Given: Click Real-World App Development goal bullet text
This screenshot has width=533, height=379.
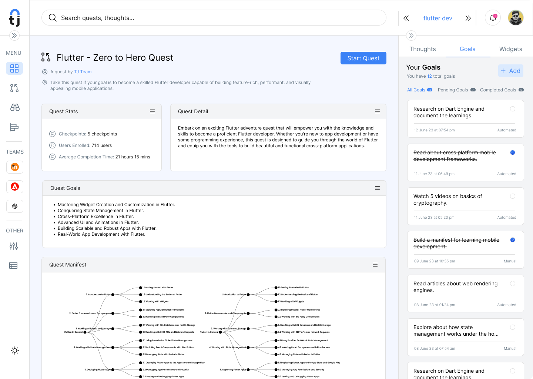Looking at the screenshot, I should (x=101, y=234).
